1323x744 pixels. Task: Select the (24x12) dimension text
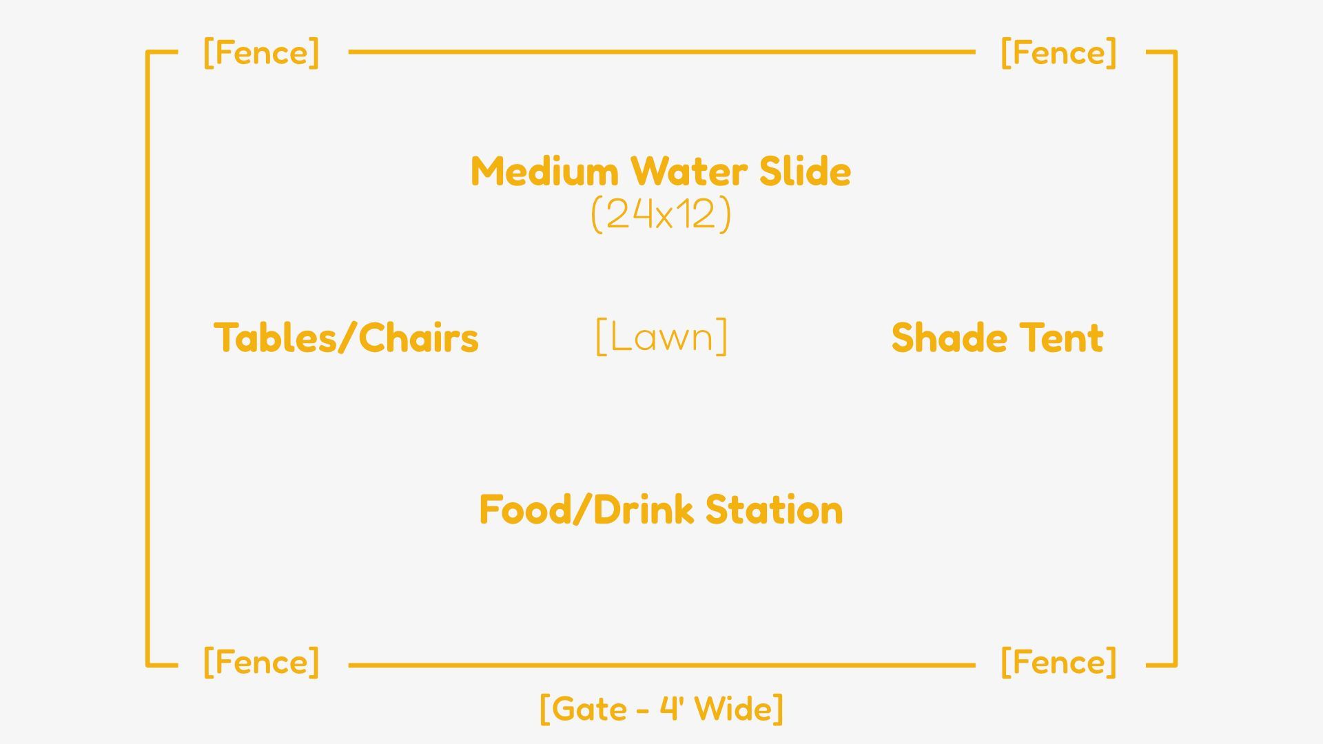click(x=661, y=214)
